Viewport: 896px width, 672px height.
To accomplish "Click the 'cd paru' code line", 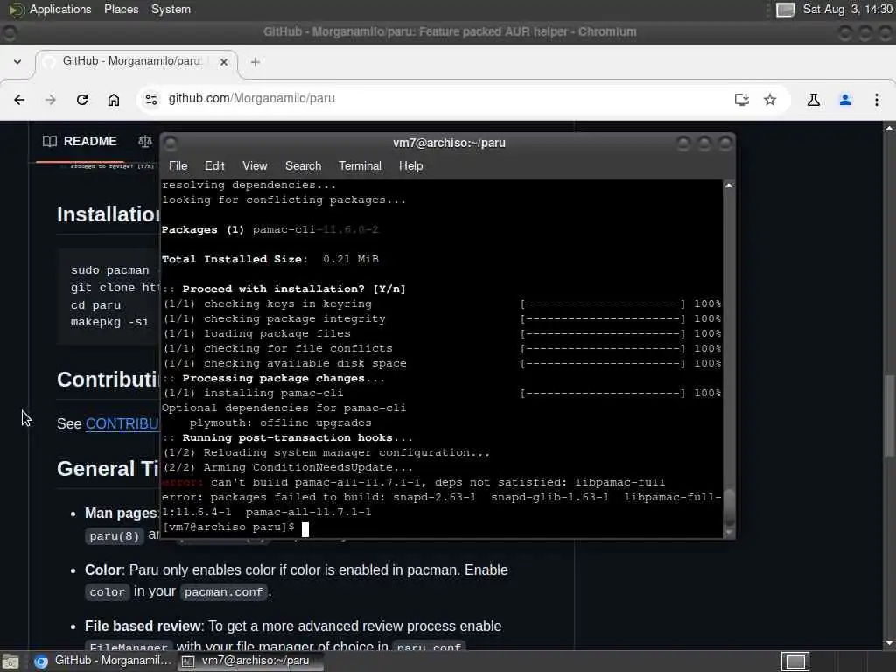I will click(x=95, y=305).
